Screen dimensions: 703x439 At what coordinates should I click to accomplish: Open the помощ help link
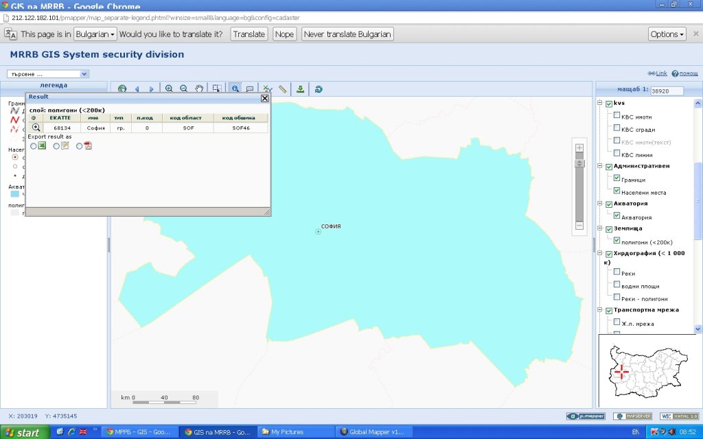click(688, 73)
